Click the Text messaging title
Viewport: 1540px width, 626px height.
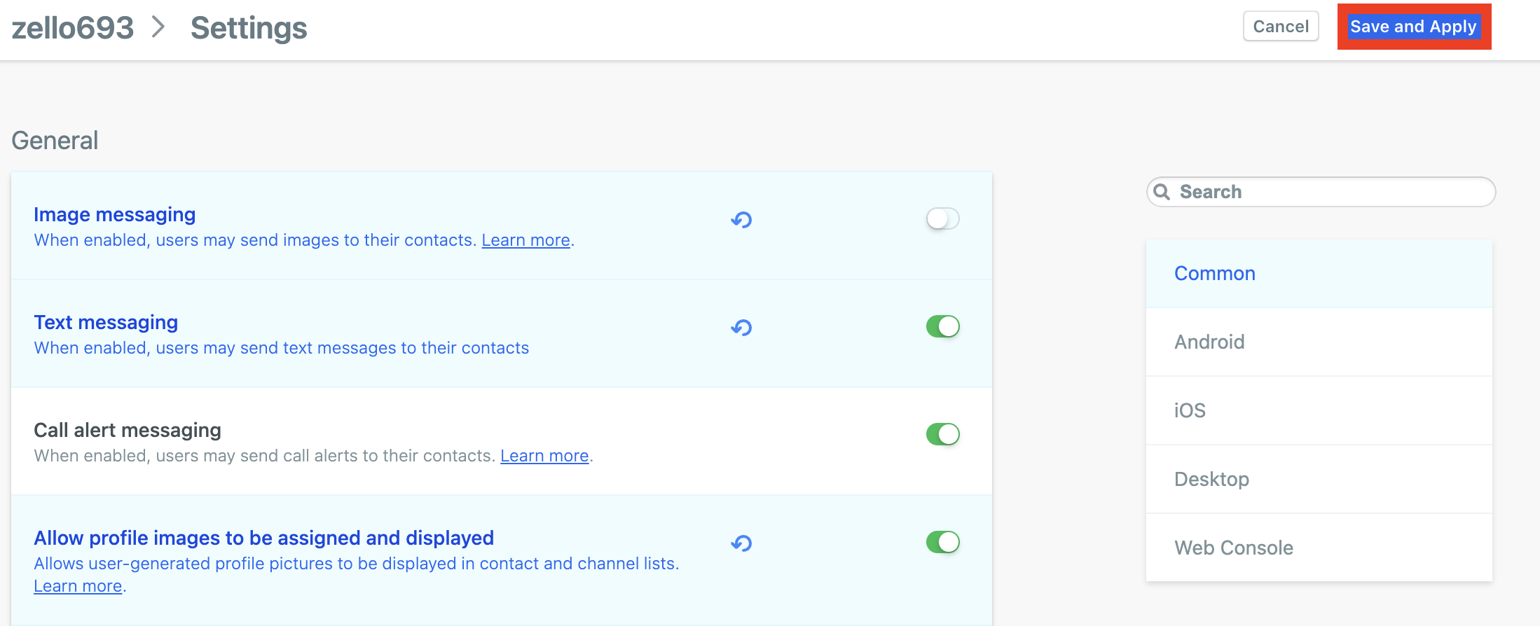tap(106, 323)
